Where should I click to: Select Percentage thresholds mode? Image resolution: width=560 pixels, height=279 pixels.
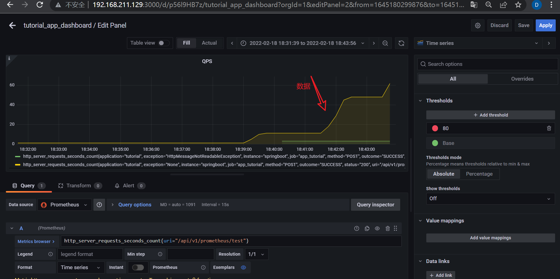click(x=479, y=174)
